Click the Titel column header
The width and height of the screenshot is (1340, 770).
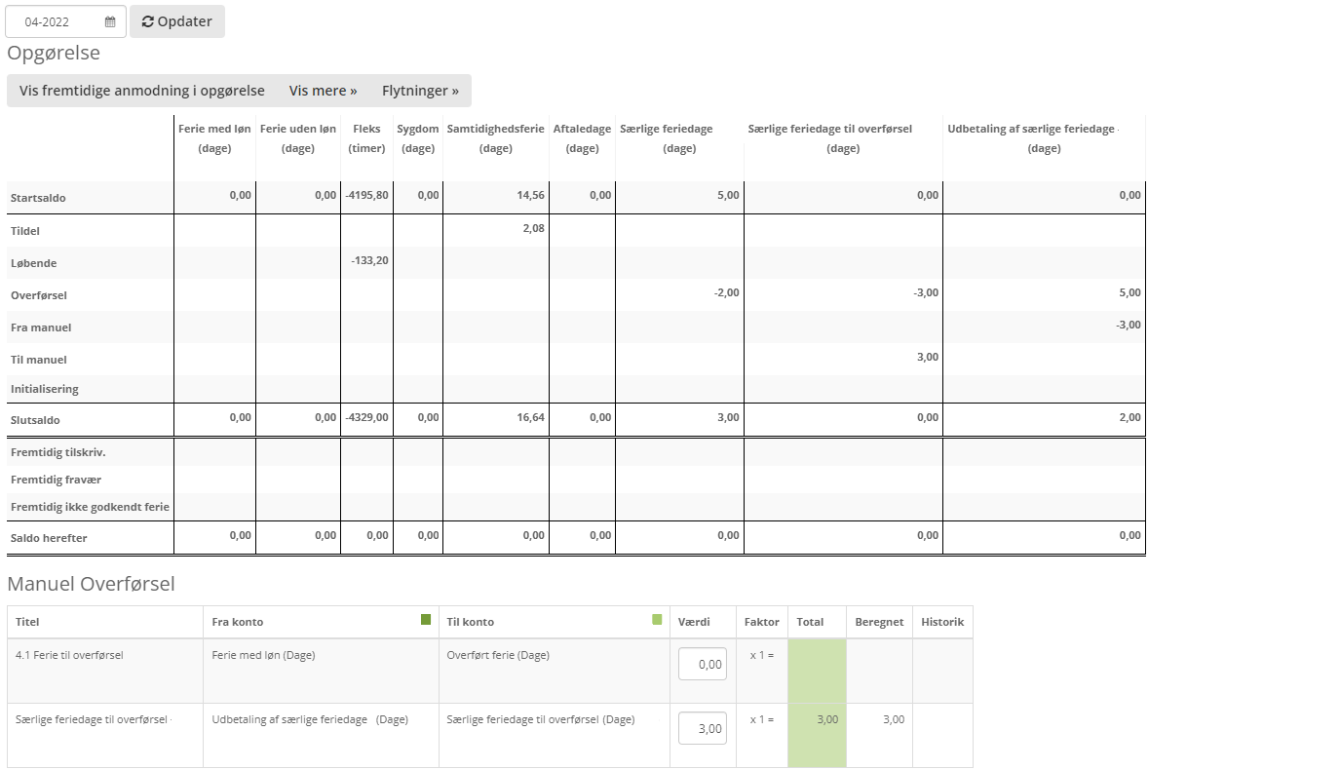[x=27, y=622]
